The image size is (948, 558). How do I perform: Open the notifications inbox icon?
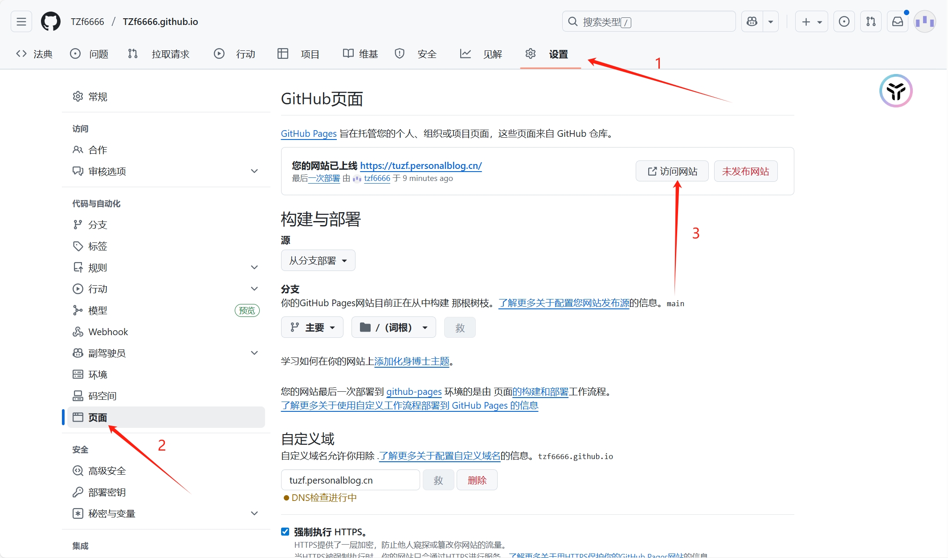tap(897, 21)
